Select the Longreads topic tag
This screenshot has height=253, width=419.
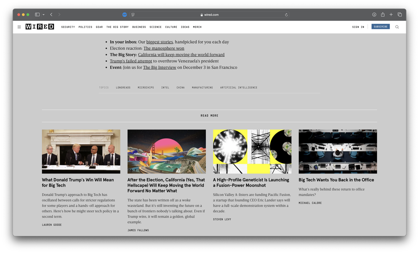click(x=123, y=88)
